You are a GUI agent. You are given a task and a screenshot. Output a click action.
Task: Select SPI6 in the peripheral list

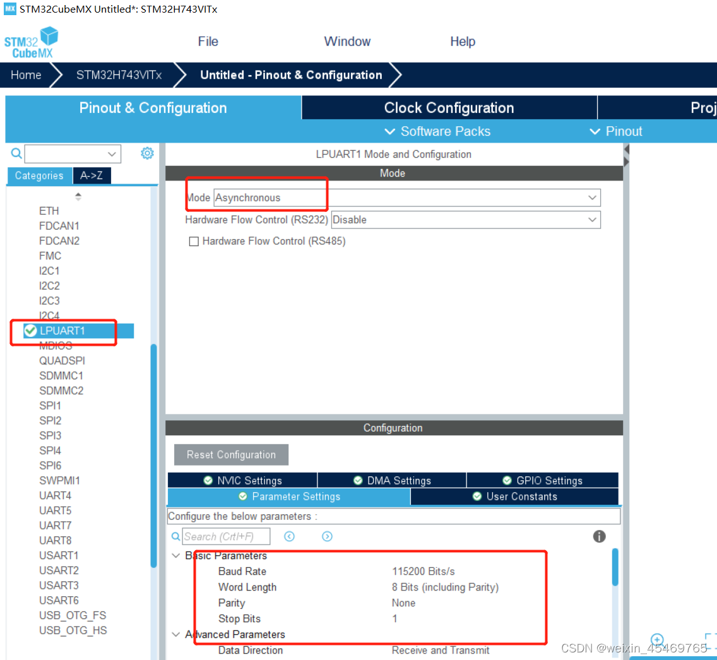pyautogui.click(x=50, y=465)
